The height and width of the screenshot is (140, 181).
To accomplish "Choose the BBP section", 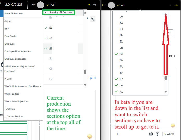I will click(x=7, y=29).
